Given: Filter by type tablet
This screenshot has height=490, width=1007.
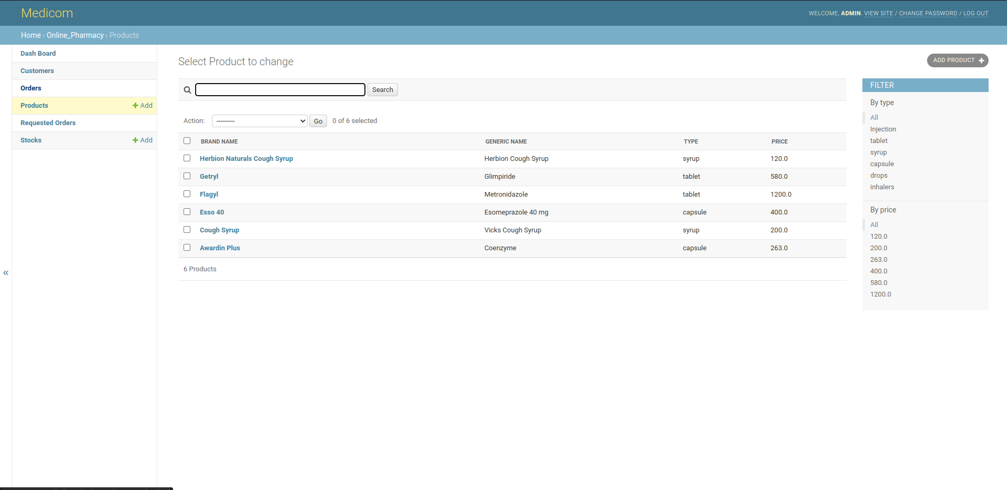Looking at the screenshot, I should 879,141.
